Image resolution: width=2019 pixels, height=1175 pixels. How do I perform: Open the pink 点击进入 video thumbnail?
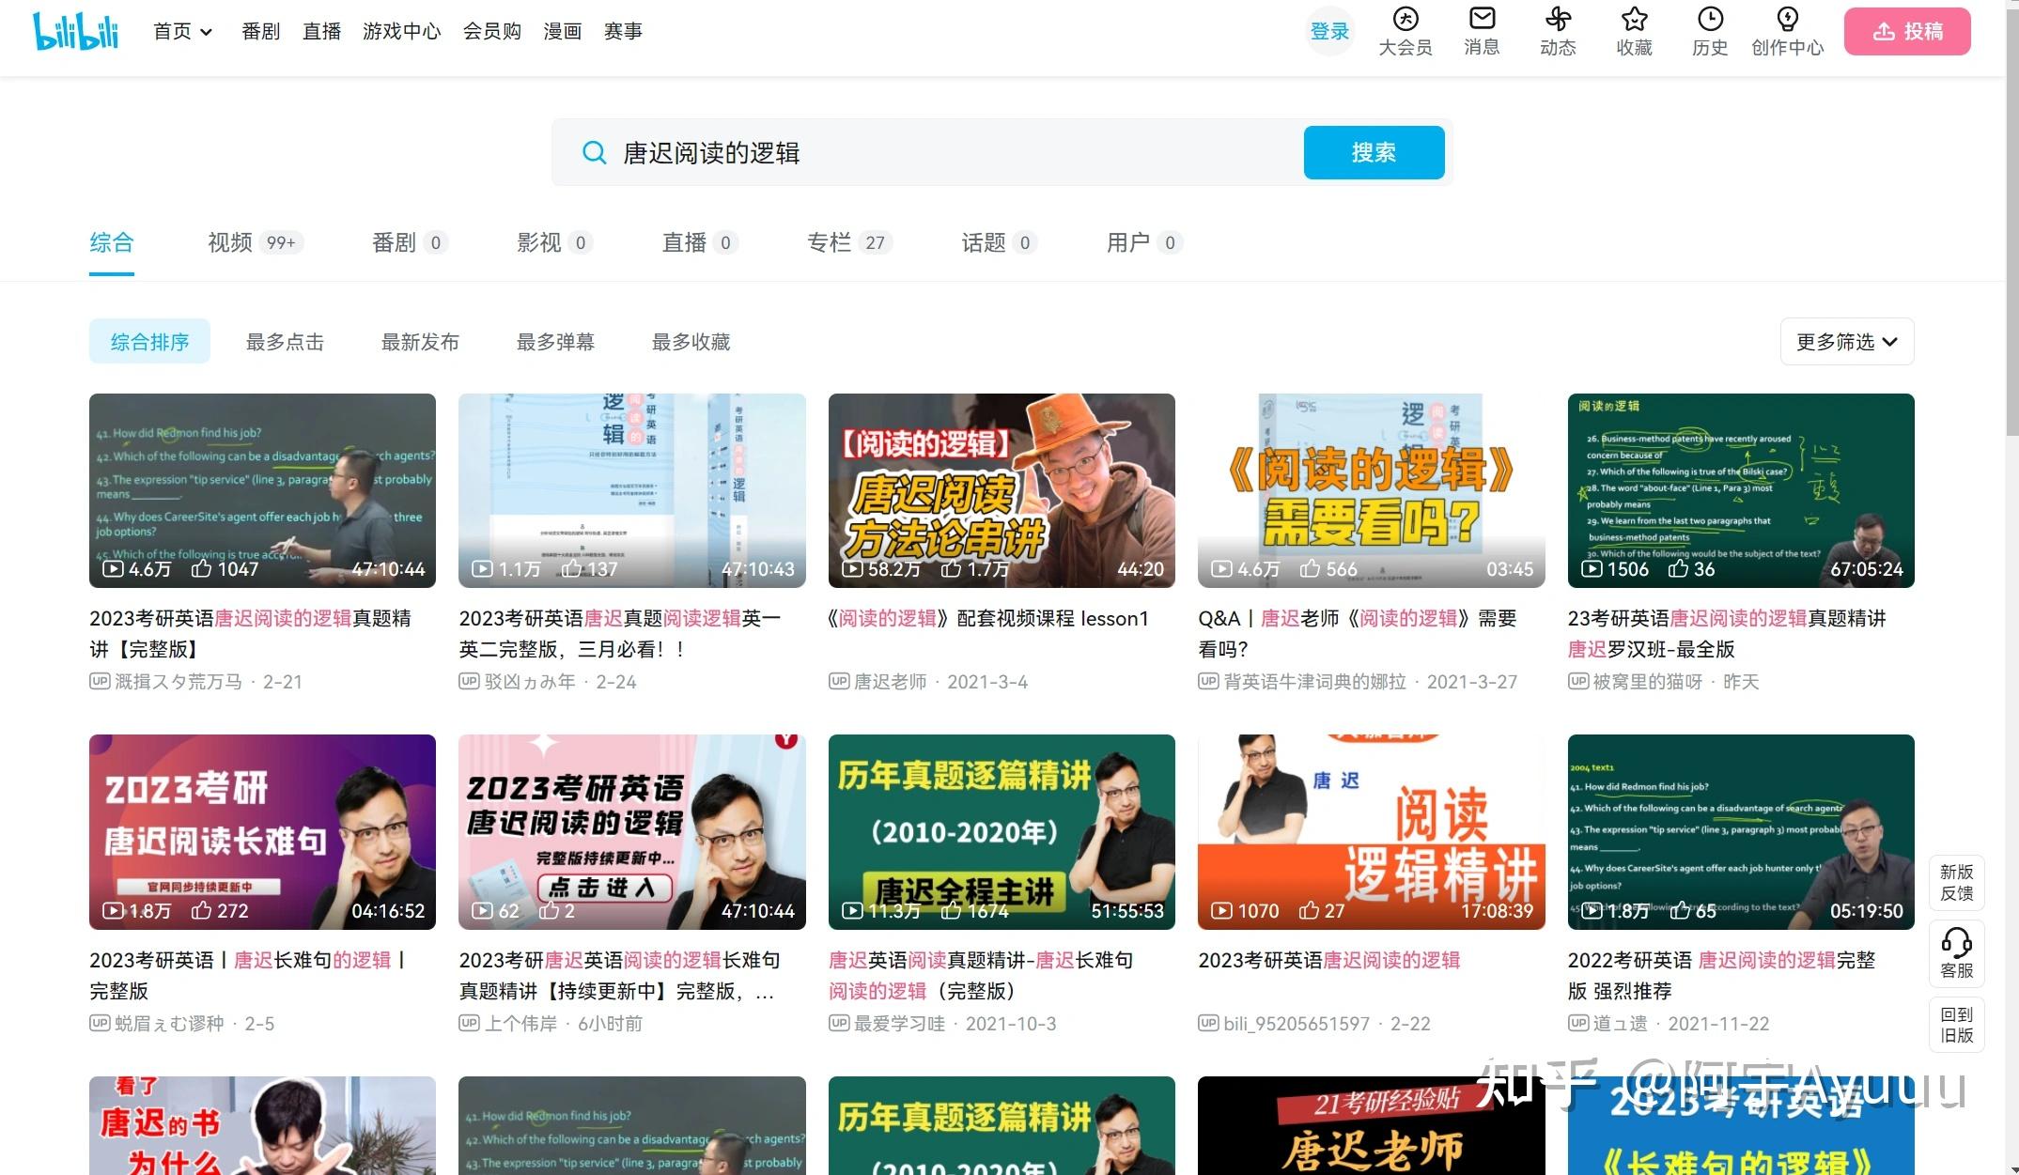(631, 832)
